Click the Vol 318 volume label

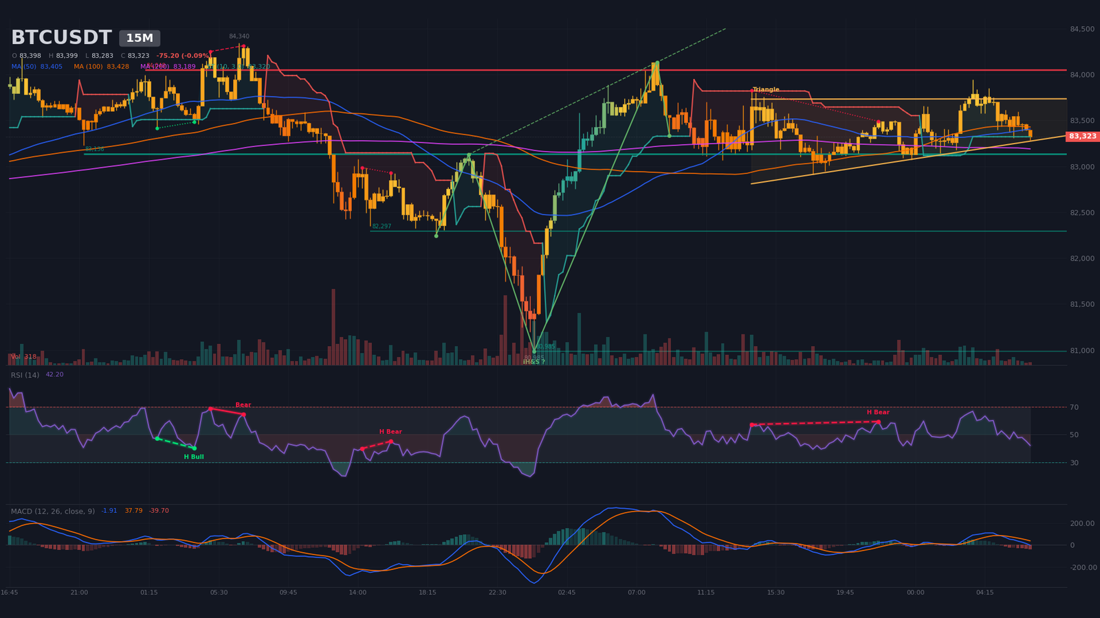pyautogui.click(x=23, y=356)
